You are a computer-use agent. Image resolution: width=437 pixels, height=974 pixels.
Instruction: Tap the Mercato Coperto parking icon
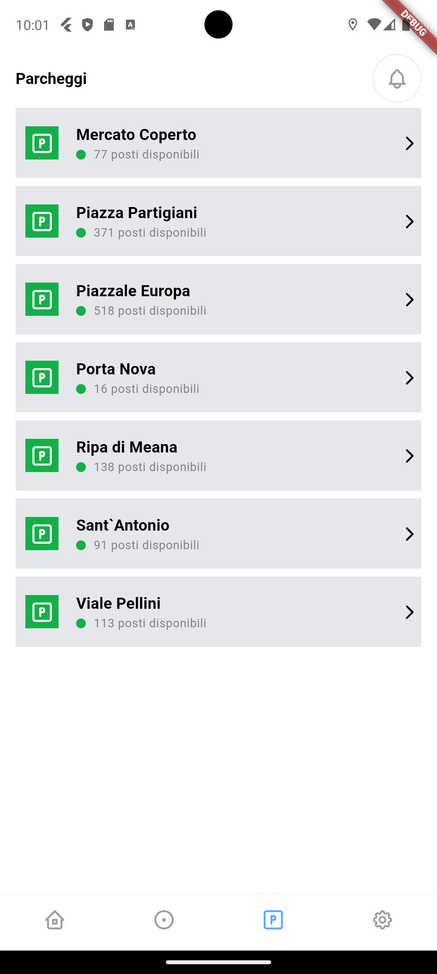coord(42,143)
